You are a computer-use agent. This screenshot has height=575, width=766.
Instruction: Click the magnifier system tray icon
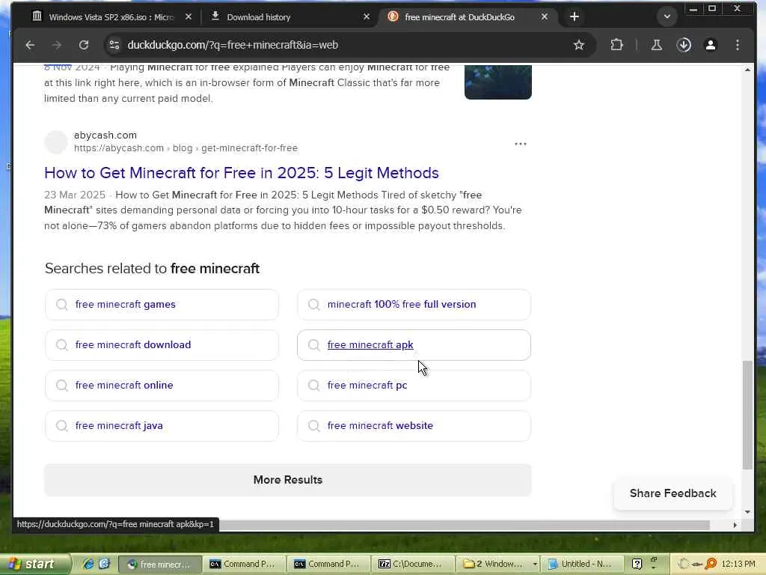711,565
